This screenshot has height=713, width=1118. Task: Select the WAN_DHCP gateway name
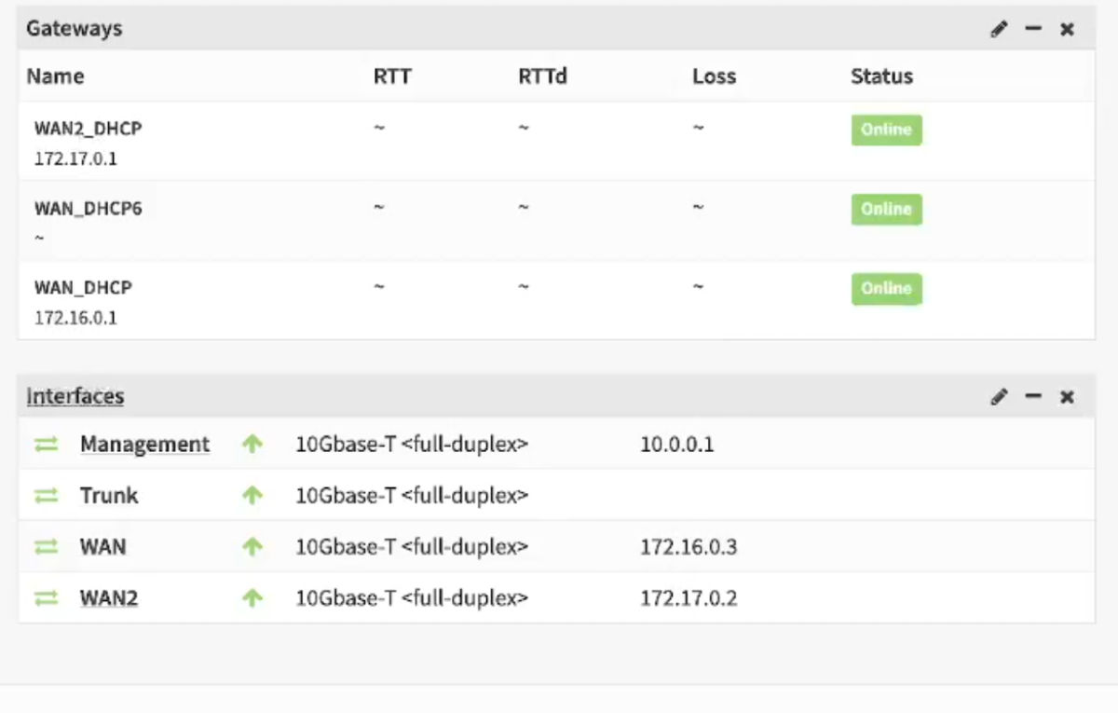[x=83, y=288]
